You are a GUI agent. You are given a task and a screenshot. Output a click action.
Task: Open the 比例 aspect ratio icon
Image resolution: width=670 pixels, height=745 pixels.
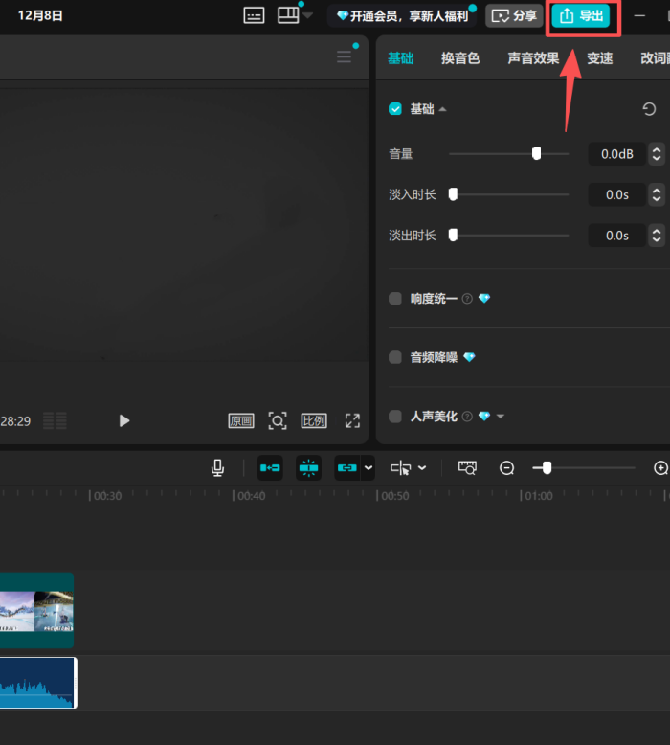[x=314, y=421]
